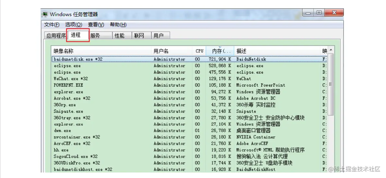Maximize the Task Manager window
The image size is (386, 178).
pos(319,13)
